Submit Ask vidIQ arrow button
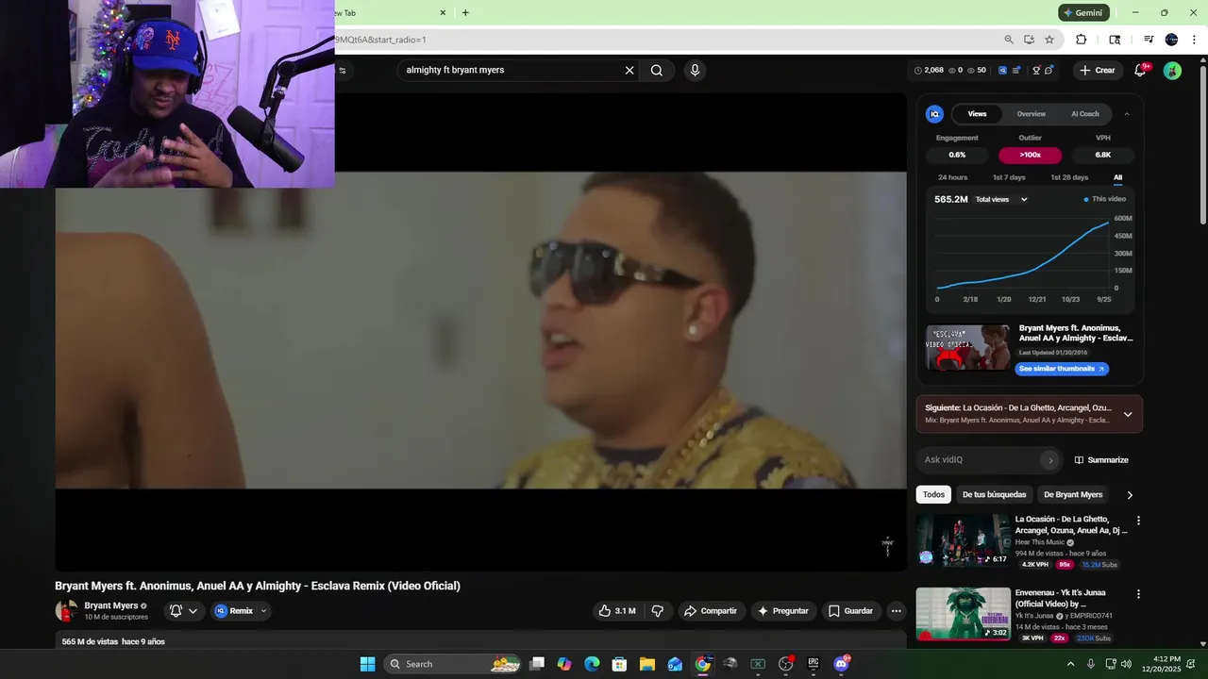 [1050, 460]
